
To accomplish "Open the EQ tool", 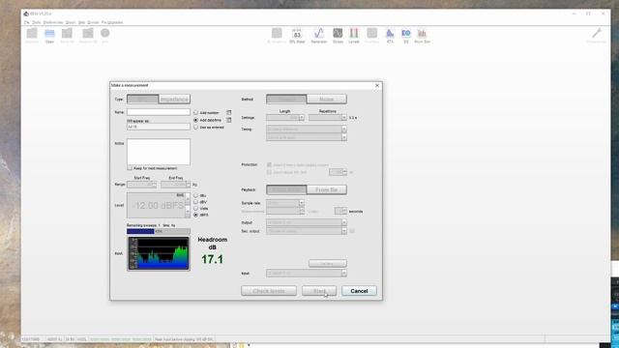I will [406, 35].
